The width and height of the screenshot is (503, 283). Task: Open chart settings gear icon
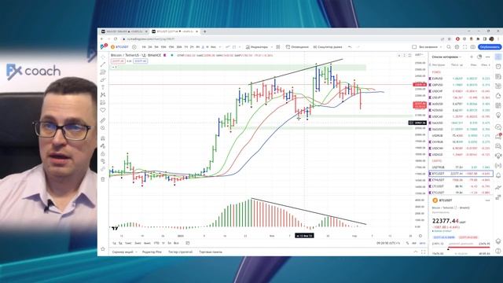click(457, 47)
